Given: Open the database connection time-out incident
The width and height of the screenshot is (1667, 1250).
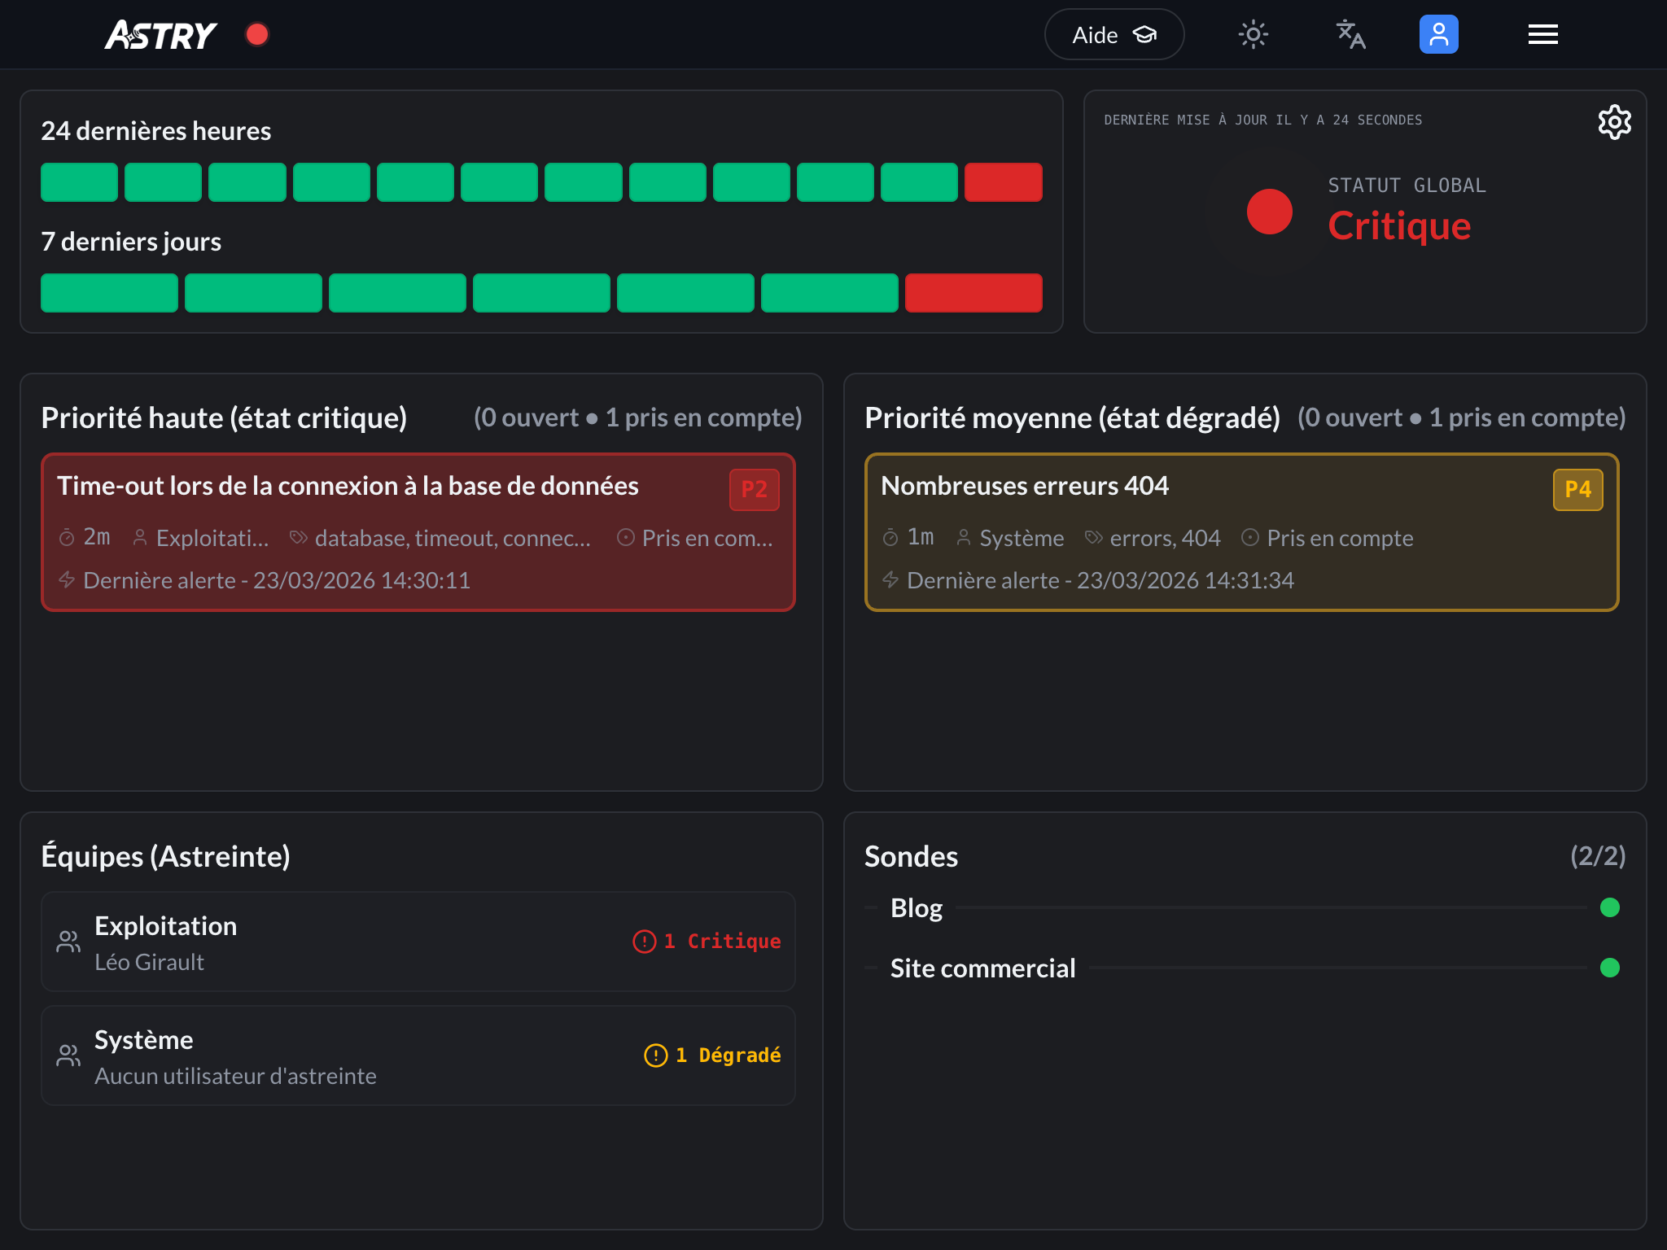Looking at the screenshot, I should pyautogui.click(x=348, y=486).
